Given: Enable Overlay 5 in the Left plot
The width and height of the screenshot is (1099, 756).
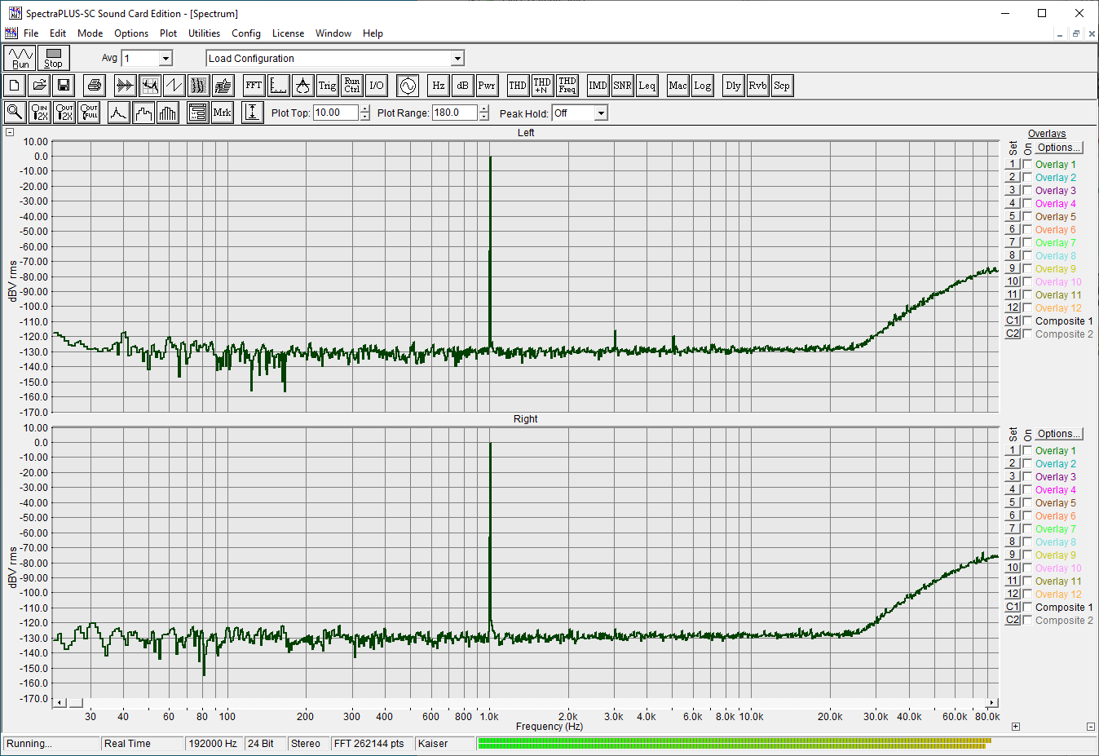Looking at the screenshot, I should tap(1027, 216).
